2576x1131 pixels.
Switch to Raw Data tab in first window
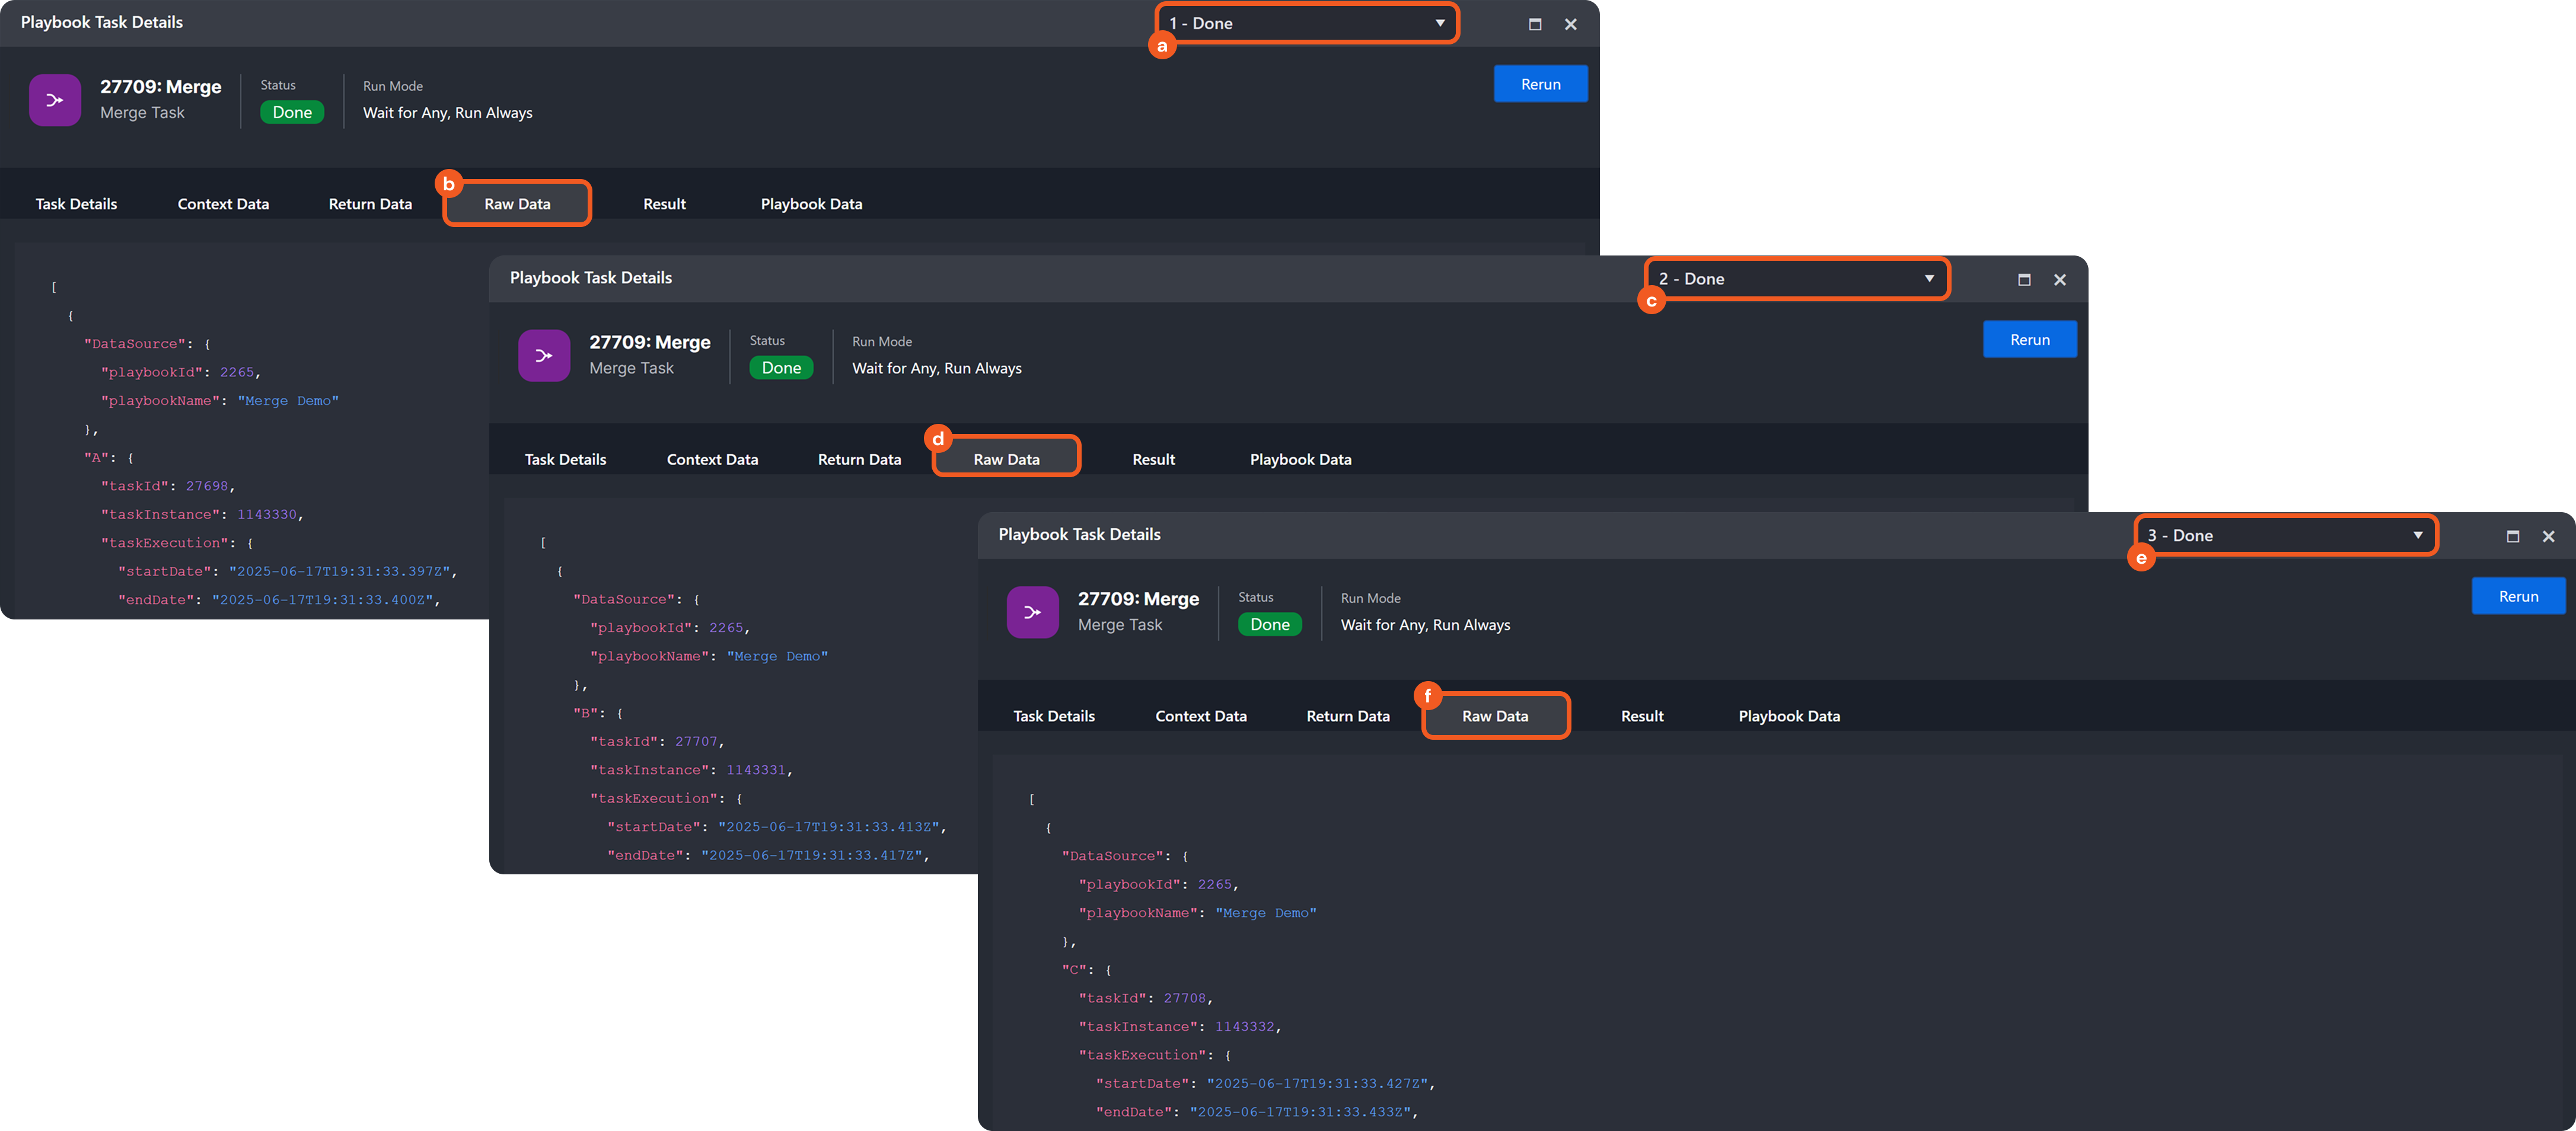(x=517, y=204)
